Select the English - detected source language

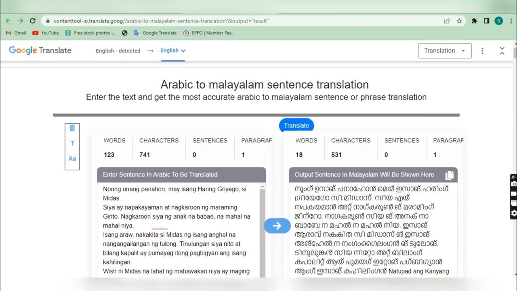[x=118, y=51]
